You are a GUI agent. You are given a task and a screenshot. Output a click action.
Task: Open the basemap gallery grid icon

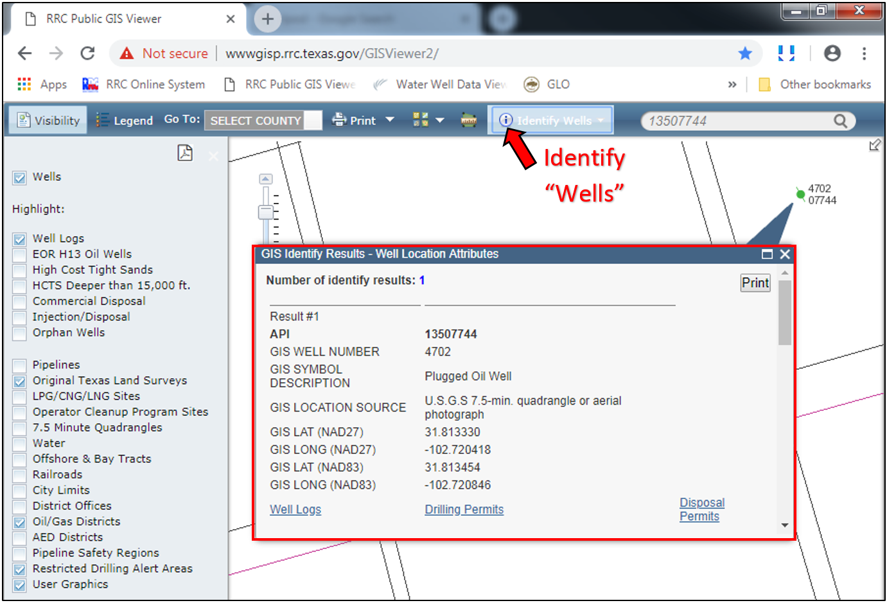[x=421, y=120]
